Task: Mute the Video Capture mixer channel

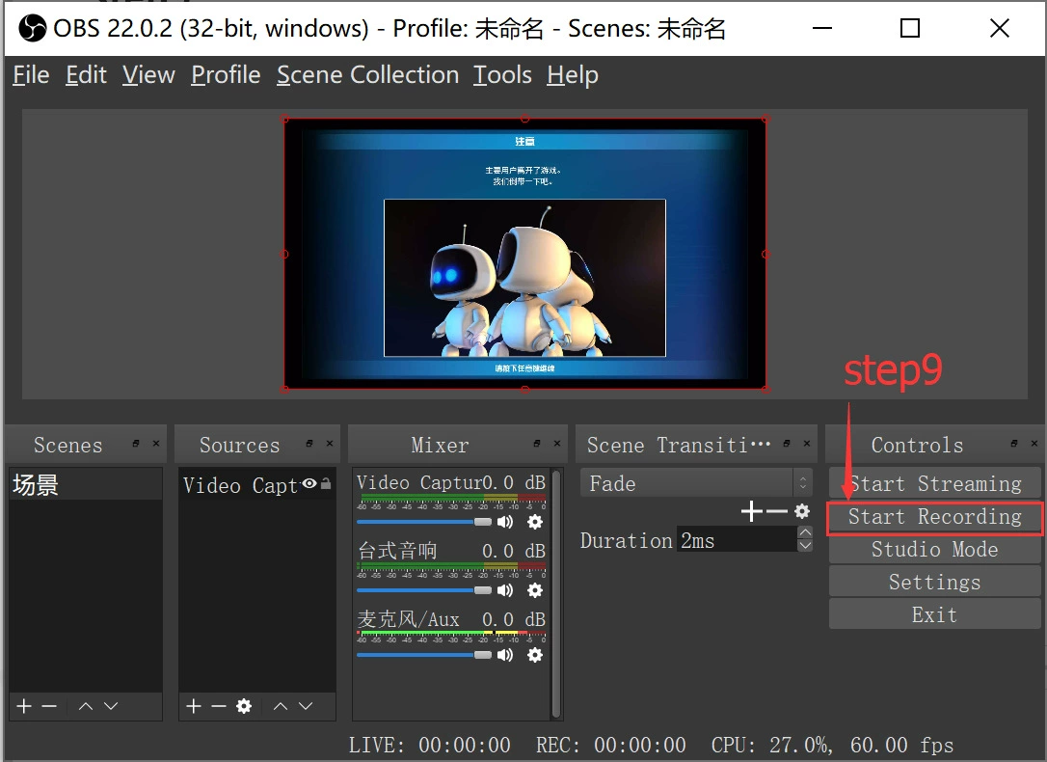Action: (x=505, y=522)
